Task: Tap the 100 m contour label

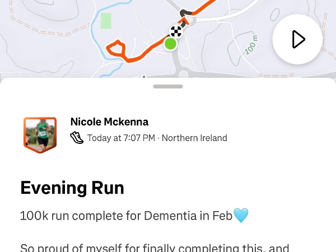Action: [x=251, y=46]
